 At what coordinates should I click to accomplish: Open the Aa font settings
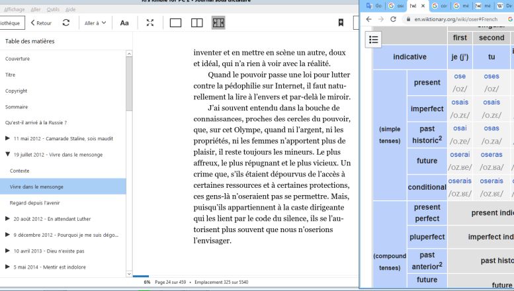click(x=124, y=23)
